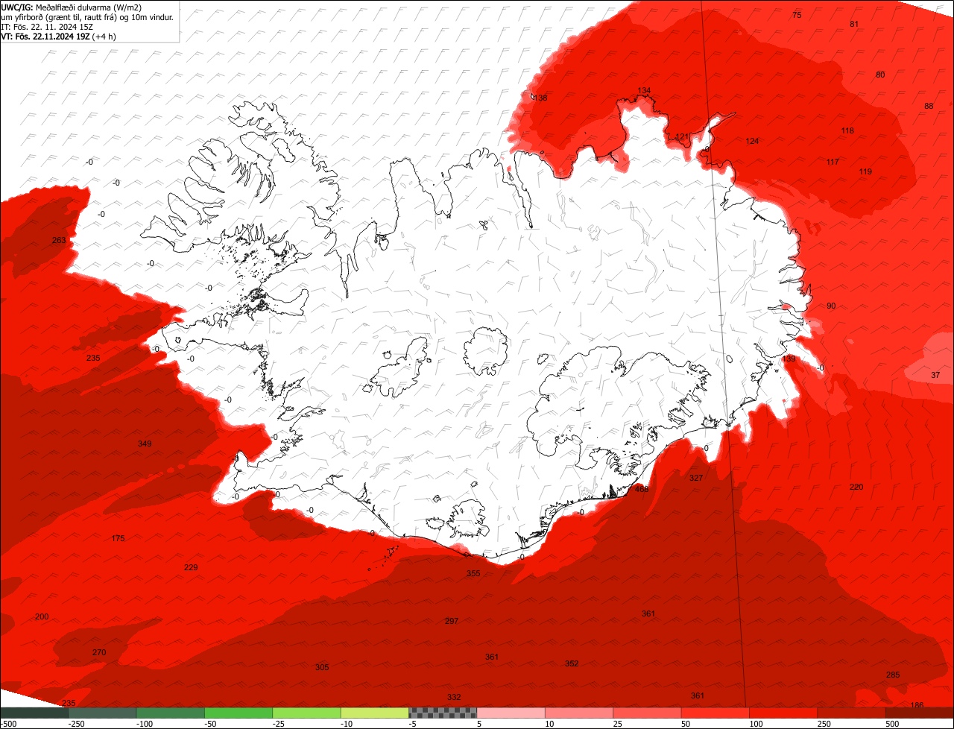Image resolution: width=954 pixels, height=729 pixels.
Task: Click the flux value 138
Action: point(541,98)
